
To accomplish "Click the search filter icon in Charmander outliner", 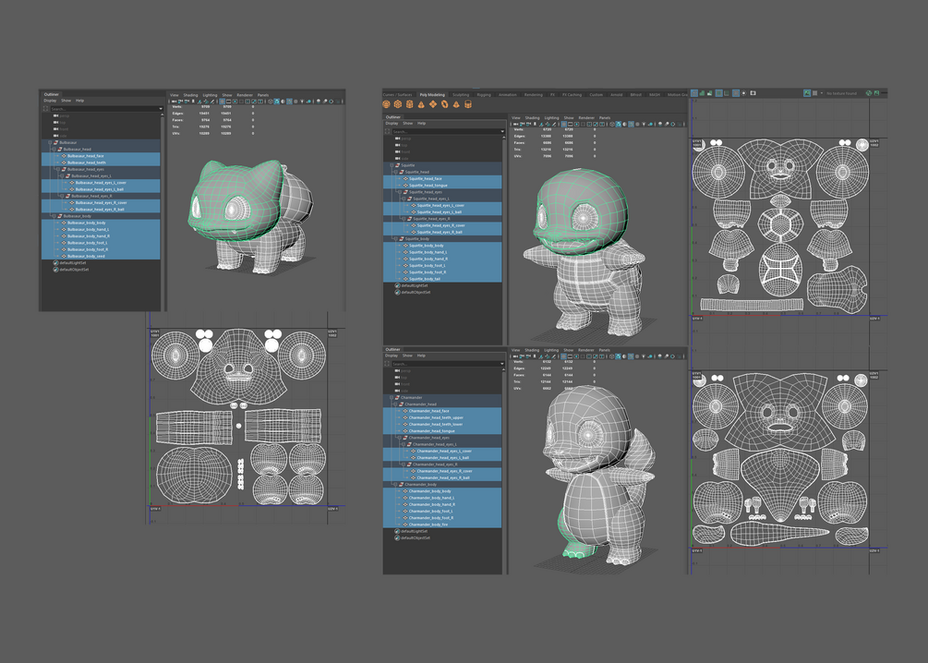I will 387,364.
